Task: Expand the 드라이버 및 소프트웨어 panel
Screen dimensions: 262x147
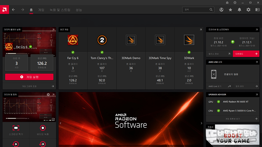Action: tap(257, 30)
